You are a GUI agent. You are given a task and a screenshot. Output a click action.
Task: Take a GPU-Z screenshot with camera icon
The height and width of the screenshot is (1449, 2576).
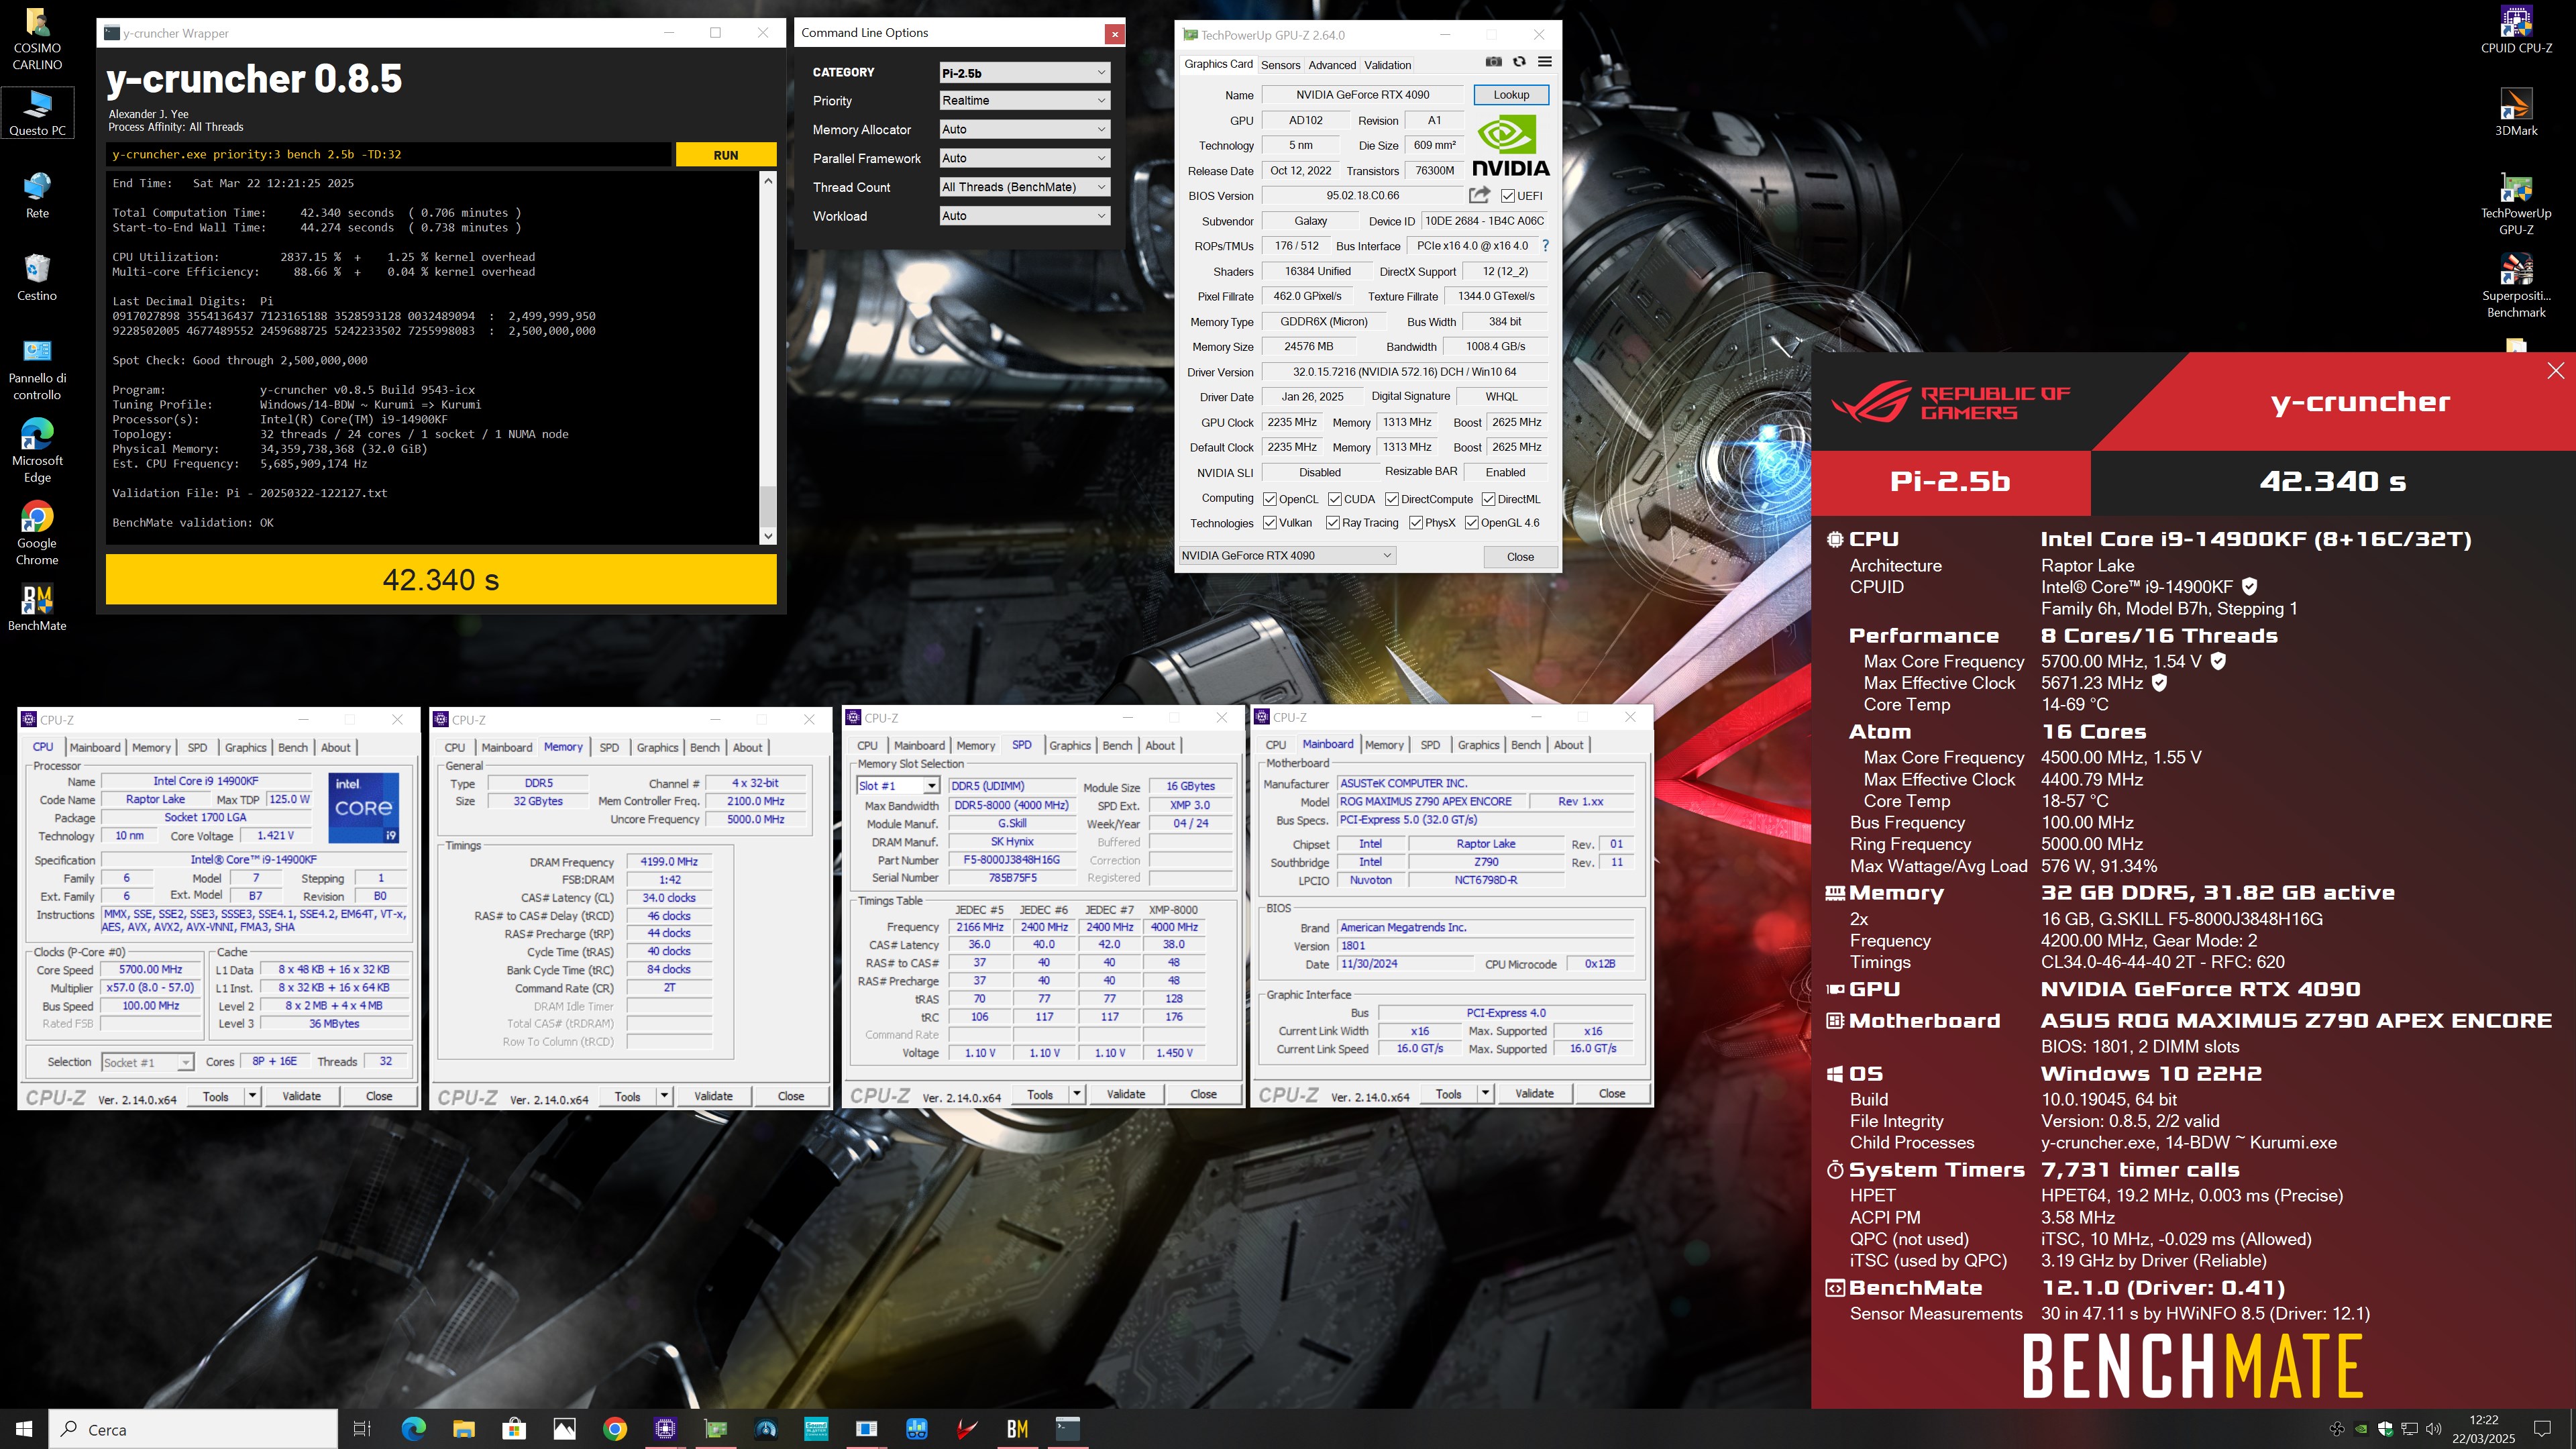tap(1493, 62)
